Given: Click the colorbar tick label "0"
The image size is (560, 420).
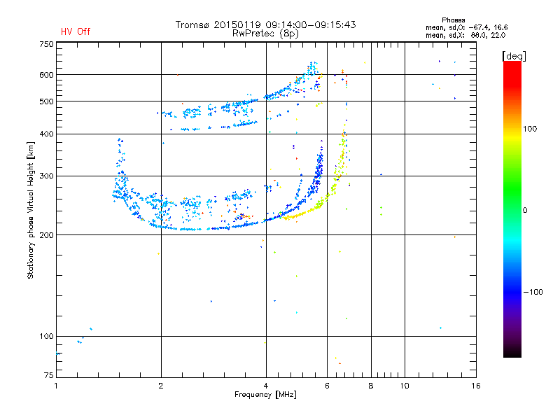Looking at the screenshot, I should (x=525, y=211).
